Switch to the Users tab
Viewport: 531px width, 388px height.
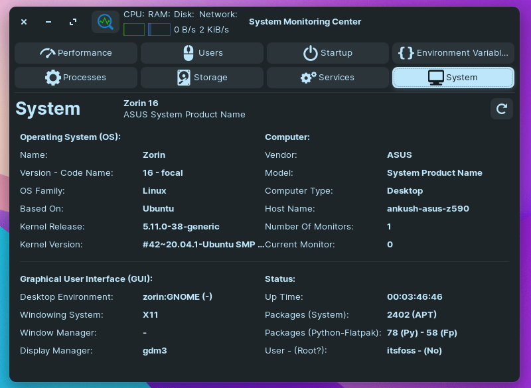202,53
